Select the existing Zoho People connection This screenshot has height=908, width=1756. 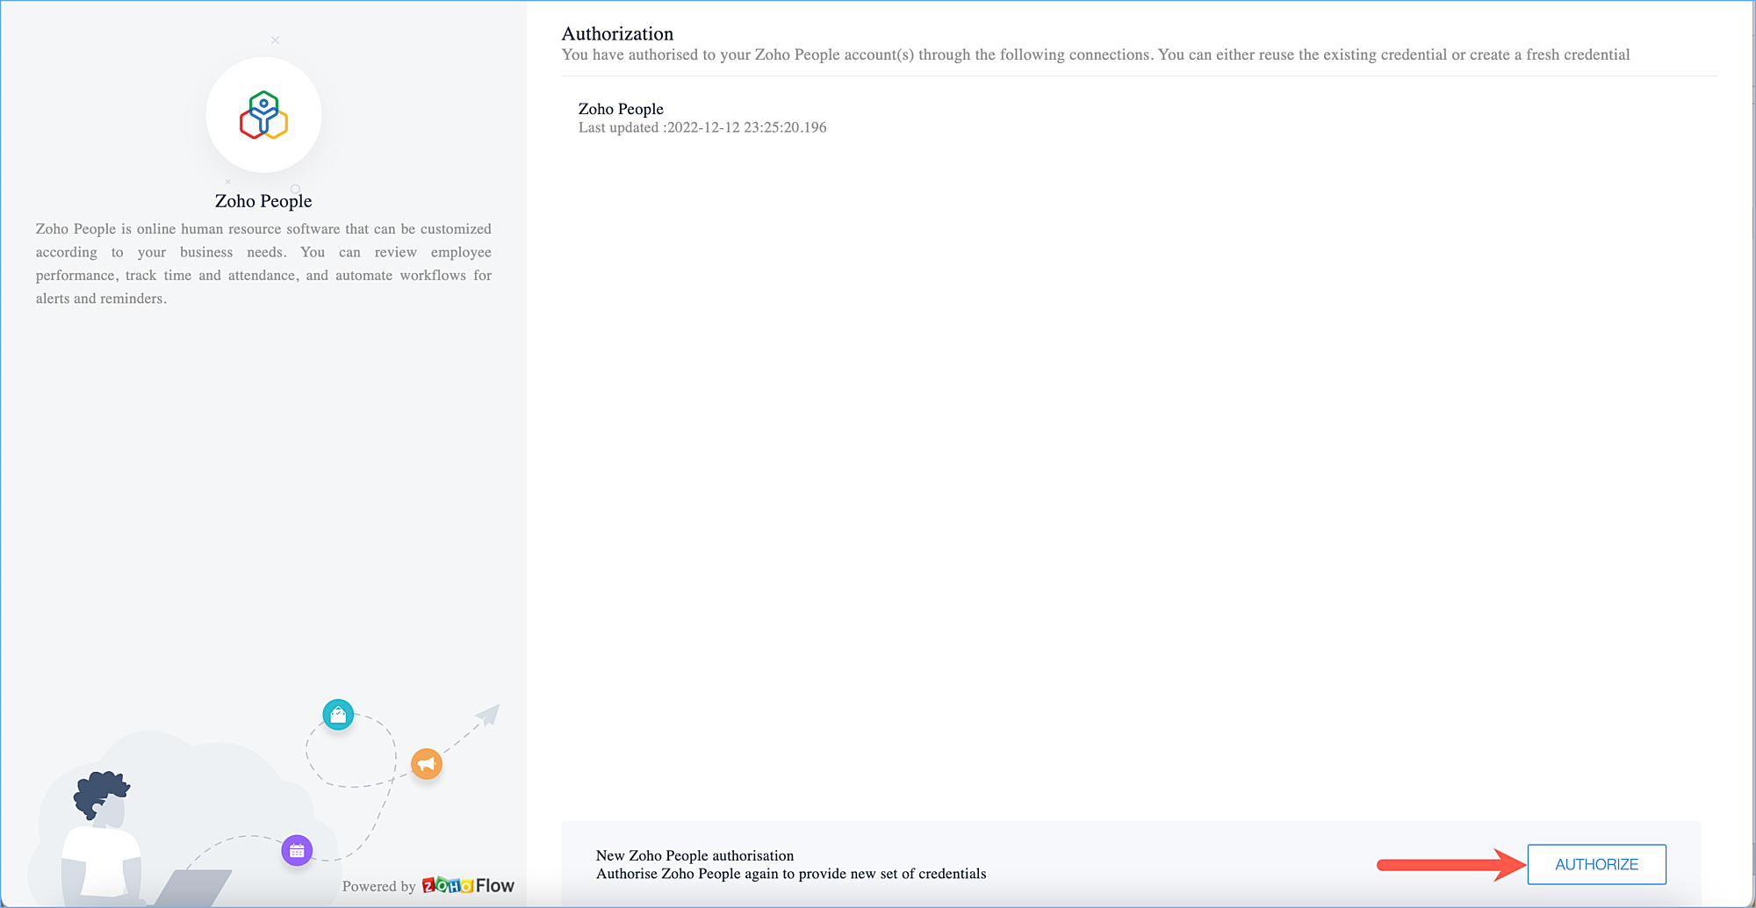[702, 118]
